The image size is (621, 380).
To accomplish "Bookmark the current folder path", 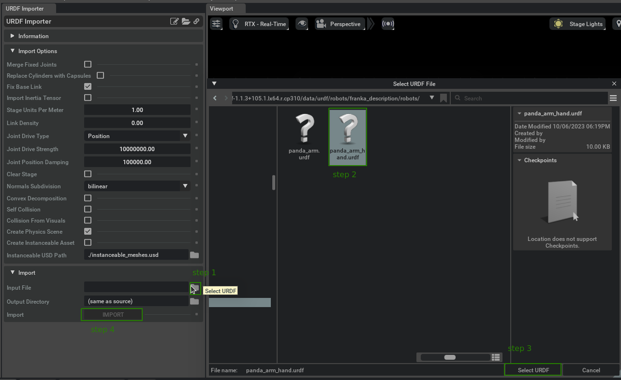I will (x=444, y=98).
